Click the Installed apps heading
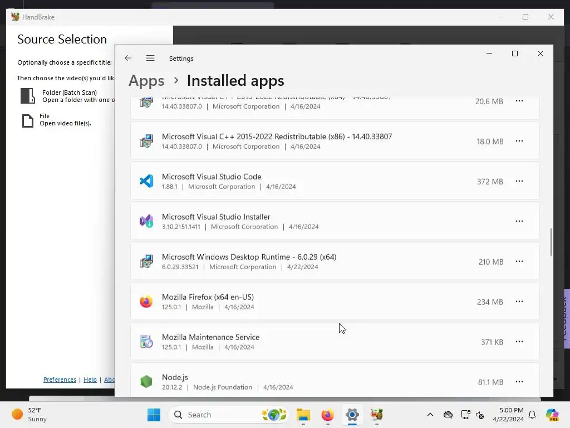This screenshot has width=570, height=428. pyautogui.click(x=235, y=81)
